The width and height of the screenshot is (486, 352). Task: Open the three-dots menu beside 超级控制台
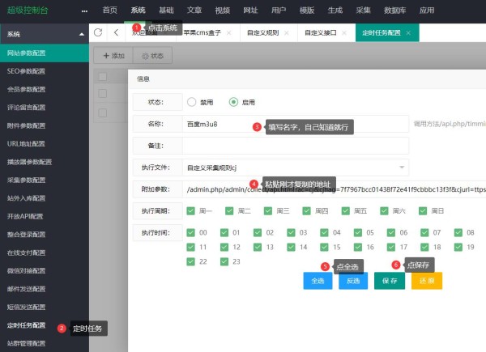click(x=84, y=11)
